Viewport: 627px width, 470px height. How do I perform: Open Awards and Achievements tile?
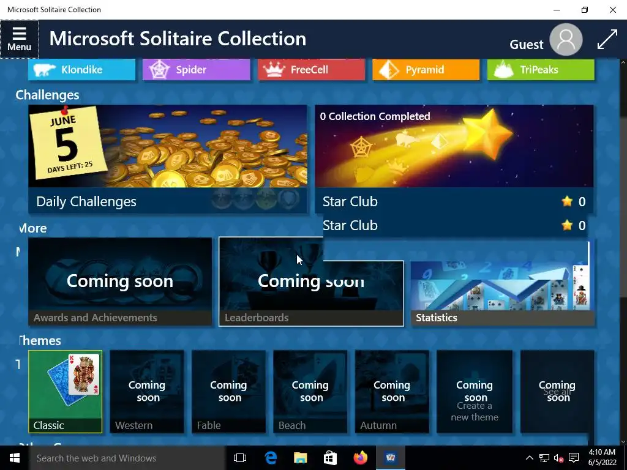click(x=120, y=282)
